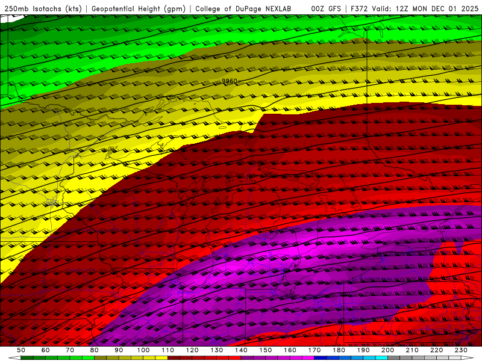Image resolution: width=482 pixels, height=361 pixels.
Task: Click the '90' colorbar label
Action: click(x=119, y=350)
